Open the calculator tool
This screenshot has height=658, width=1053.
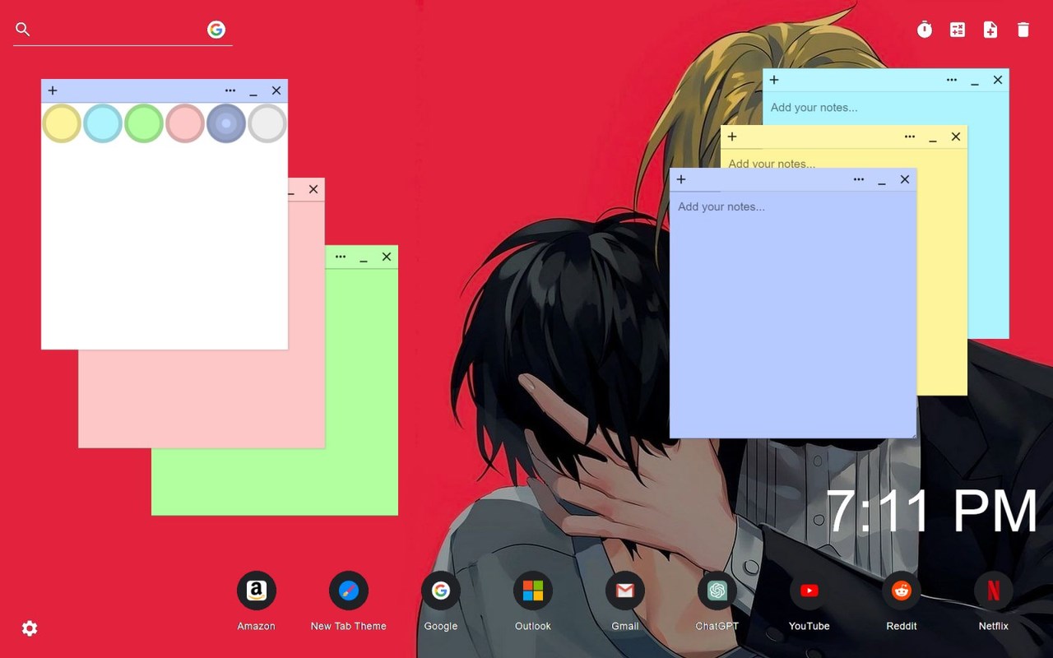click(958, 30)
